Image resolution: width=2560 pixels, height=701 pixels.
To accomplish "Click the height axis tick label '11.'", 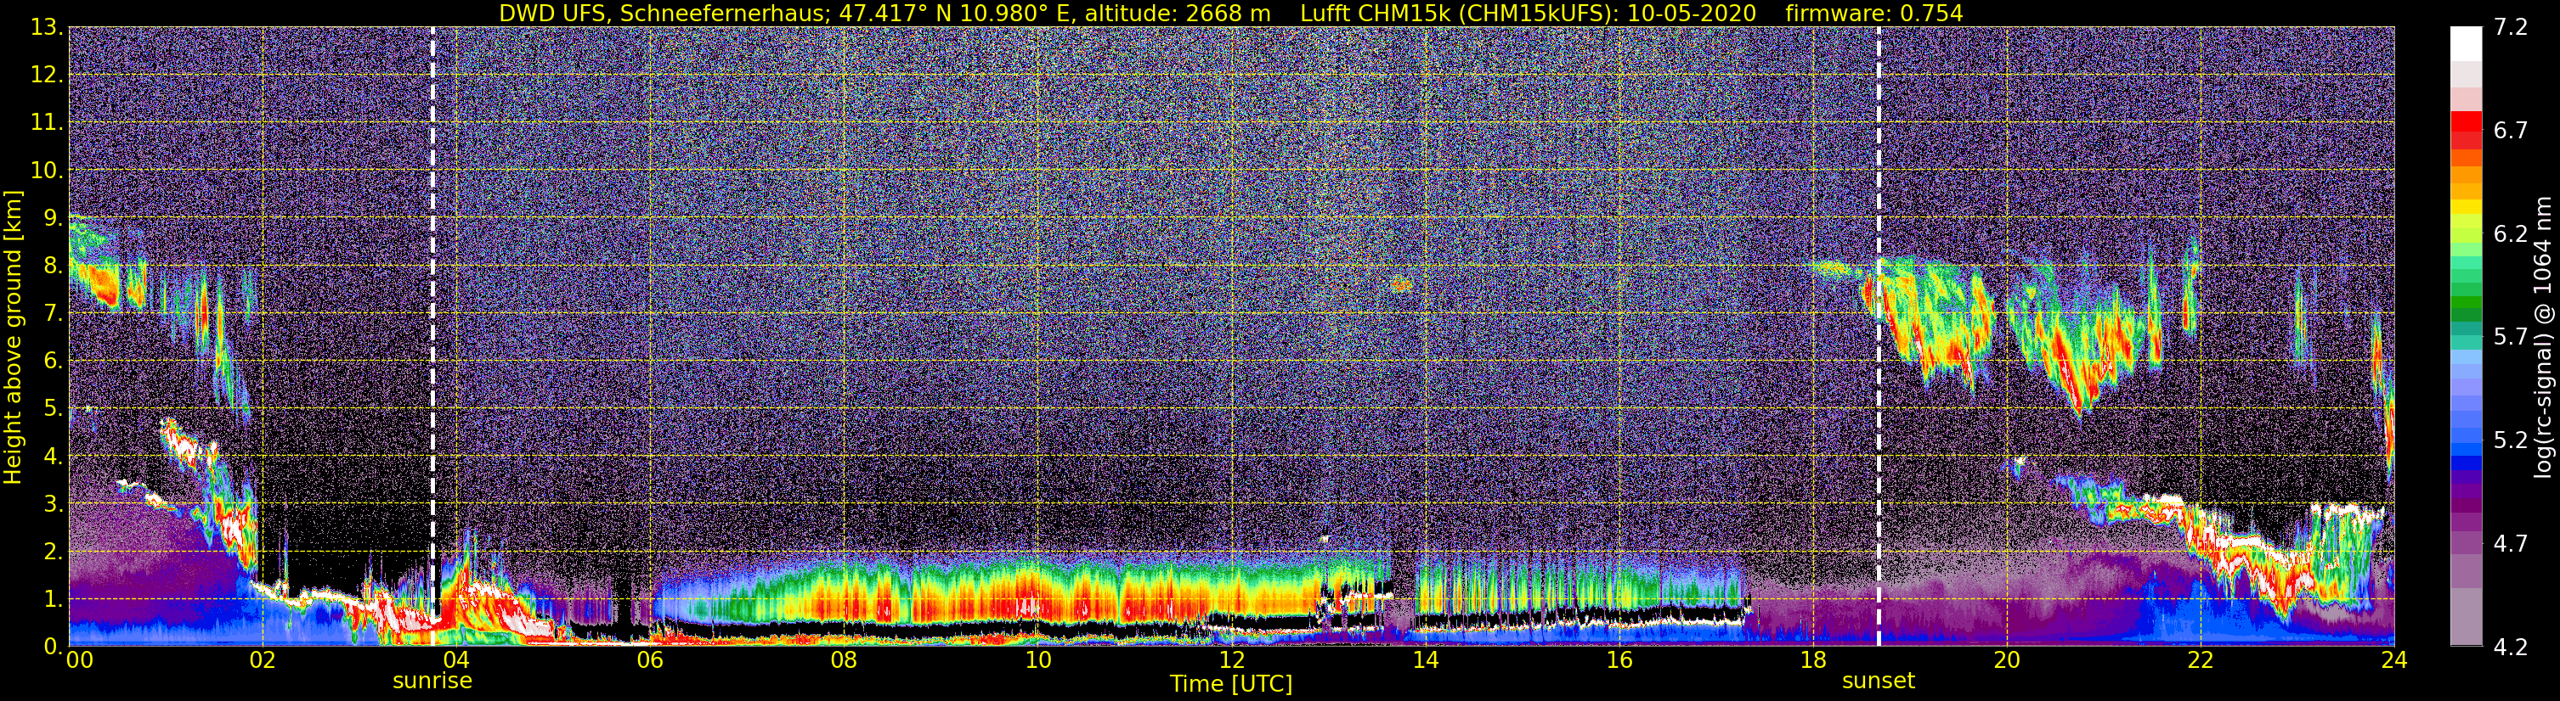I will click(47, 123).
